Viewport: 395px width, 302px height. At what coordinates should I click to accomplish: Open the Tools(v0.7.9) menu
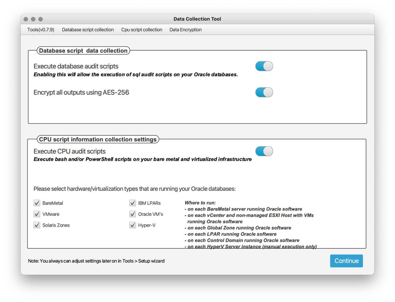click(41, 30)
